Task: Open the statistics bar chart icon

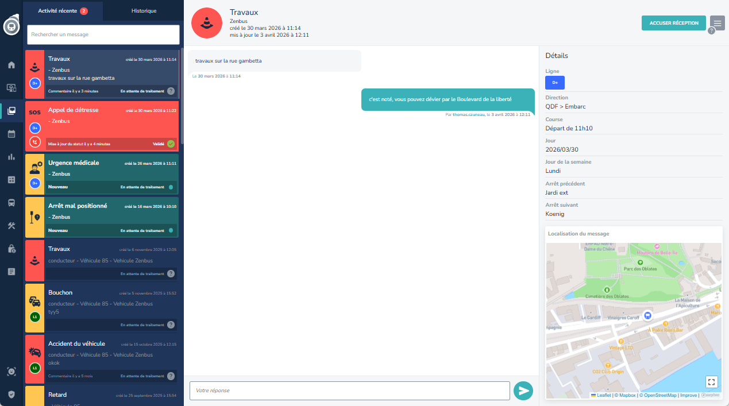Action: tap(11, 157)
